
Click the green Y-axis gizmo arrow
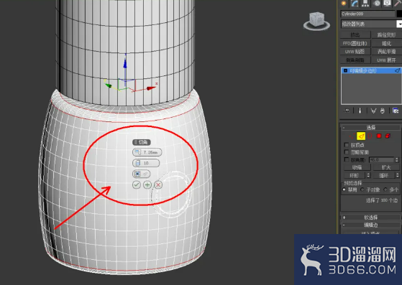pyautogui.click(x=108, y=85)
